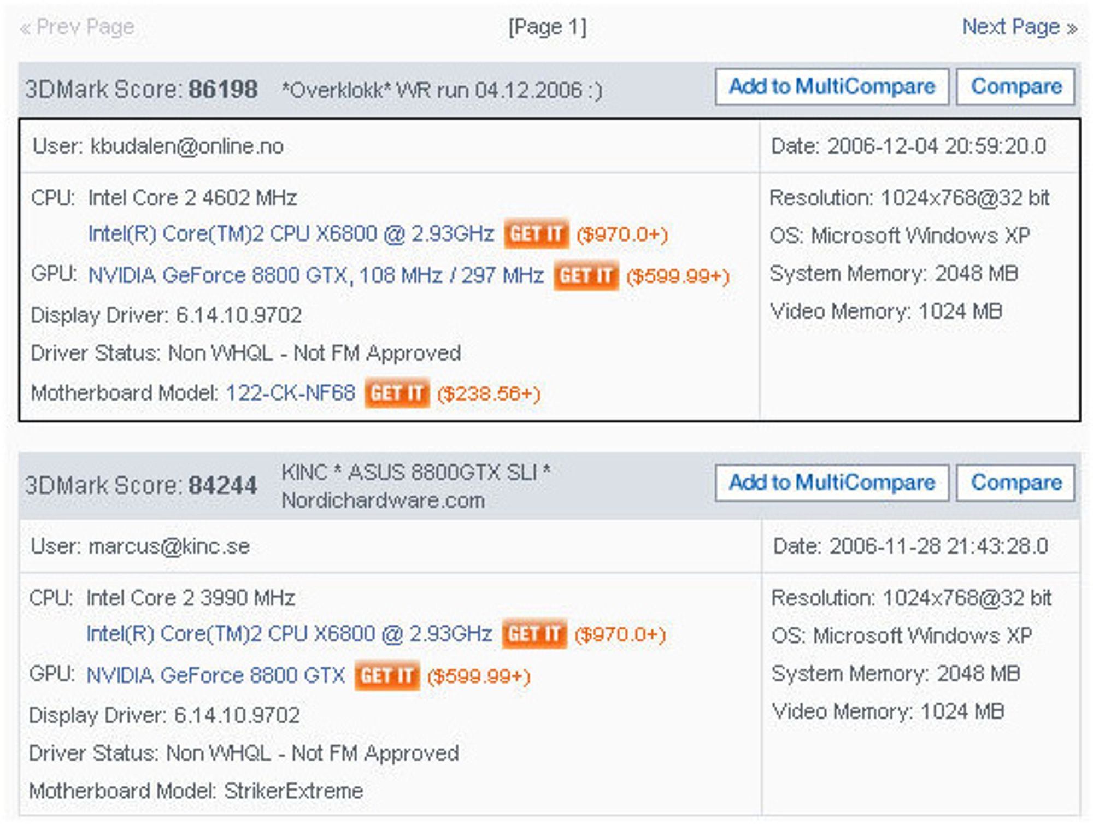This screenshot has height=824, width=1093.
Task: Click the KINC ASUS 8800GTX SLI description
Action: 416,486
